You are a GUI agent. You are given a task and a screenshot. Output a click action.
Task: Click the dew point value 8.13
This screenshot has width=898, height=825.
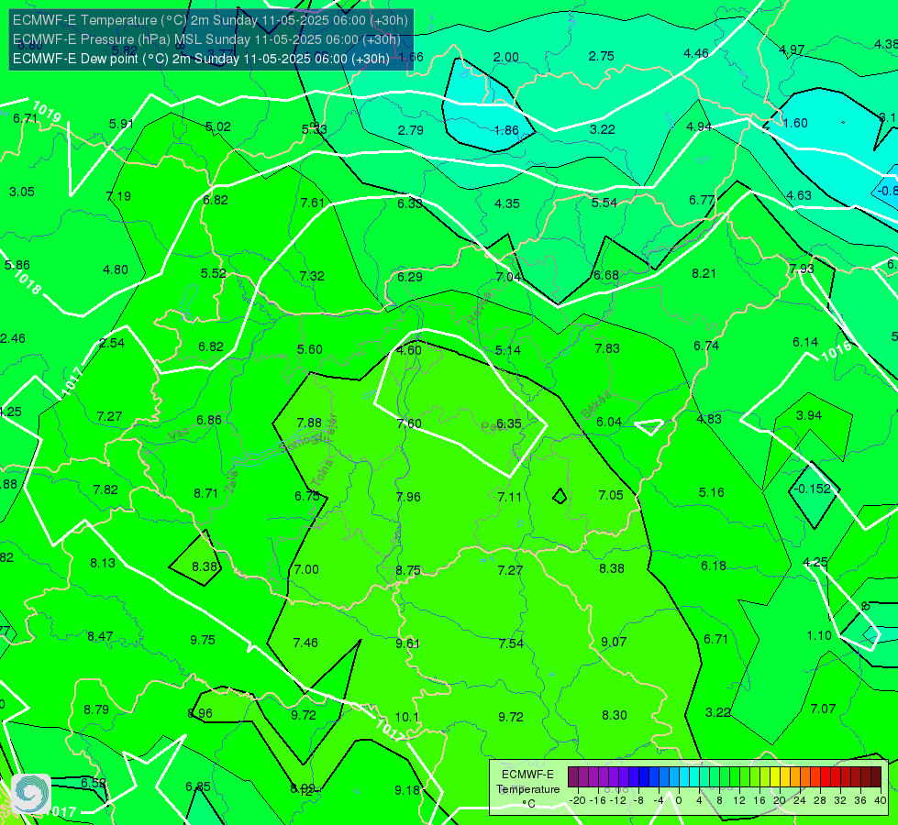(103, 564)
